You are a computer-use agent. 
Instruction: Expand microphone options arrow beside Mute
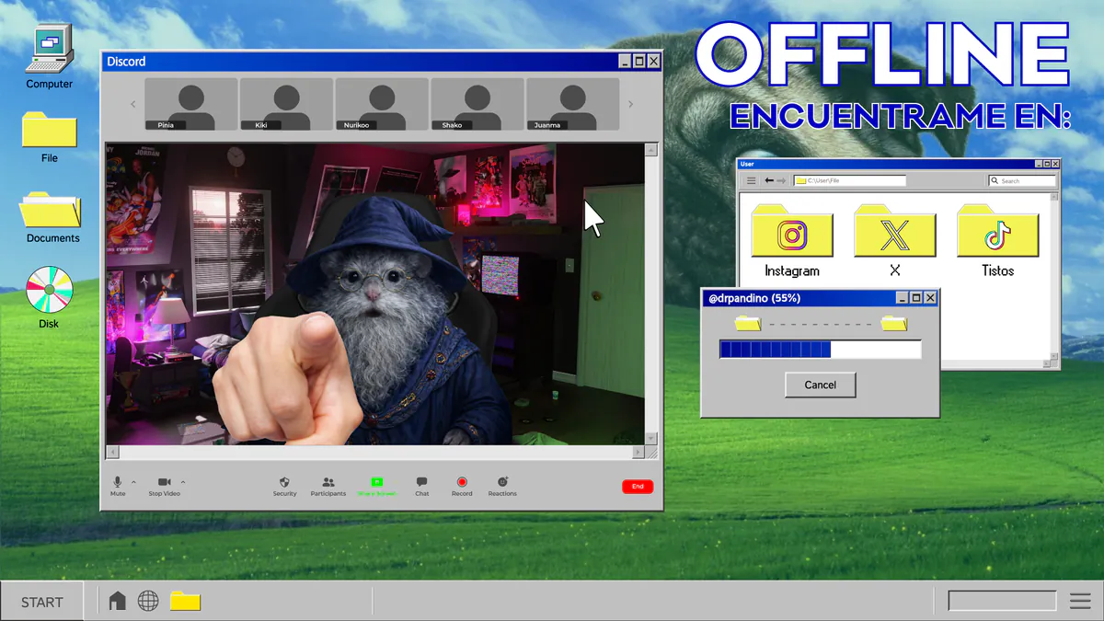tap(133, 482)
